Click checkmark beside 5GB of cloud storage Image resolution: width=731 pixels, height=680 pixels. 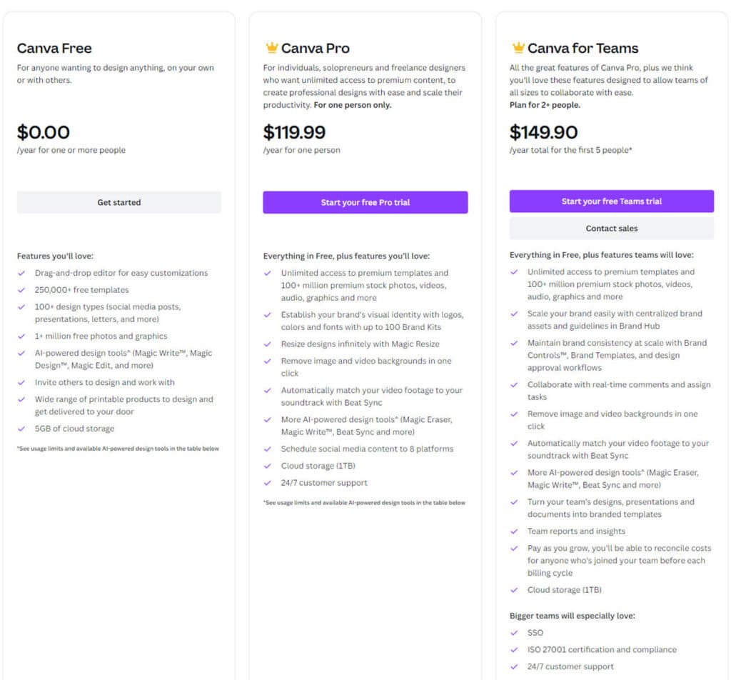(21, 429)
